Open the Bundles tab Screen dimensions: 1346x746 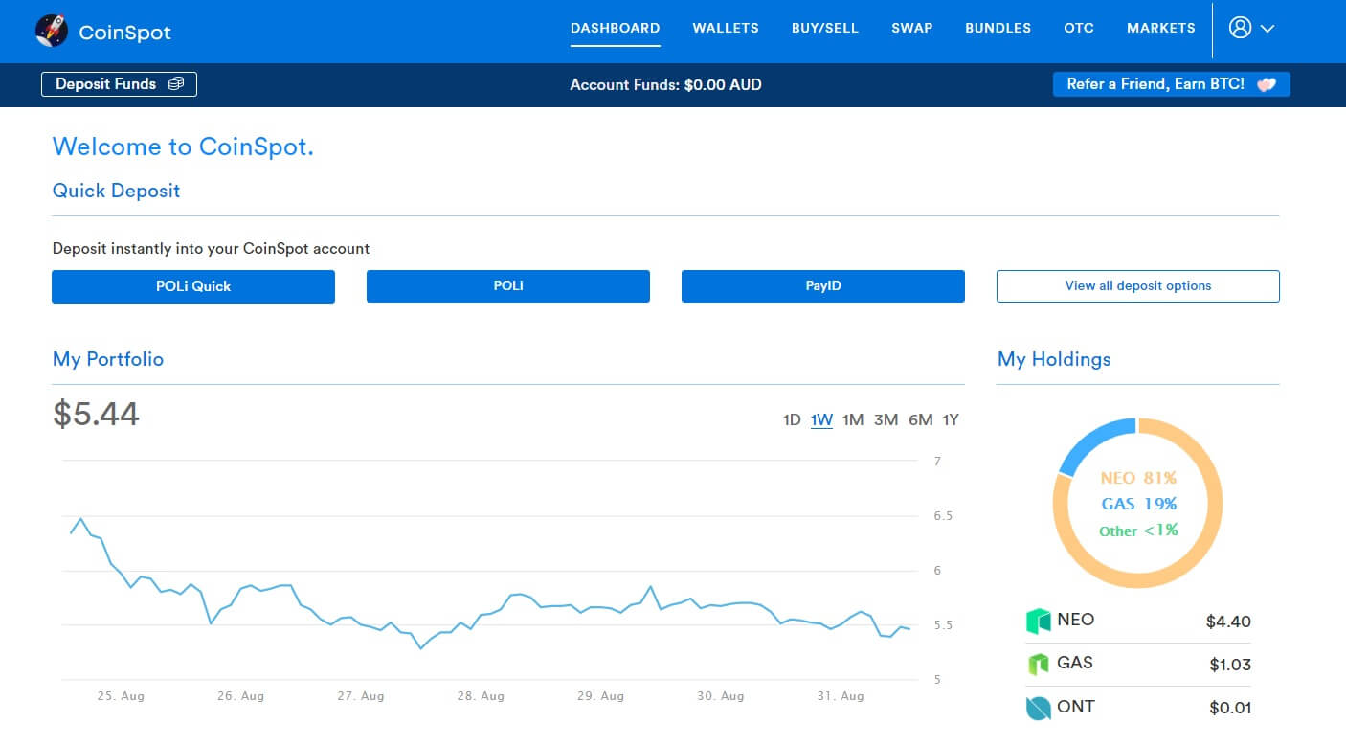coord(998,28)
